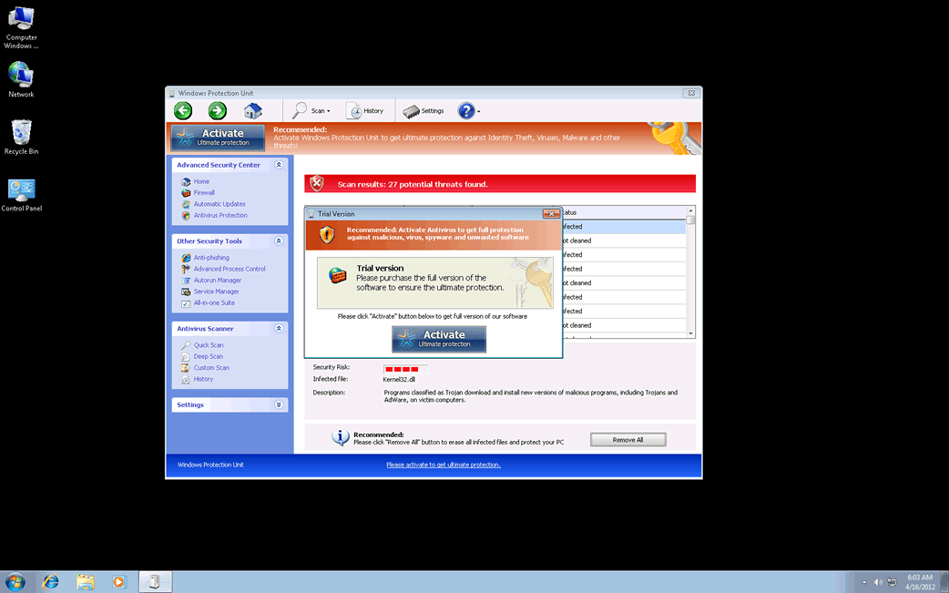Click the green back arrow icon

click(183, 111)
